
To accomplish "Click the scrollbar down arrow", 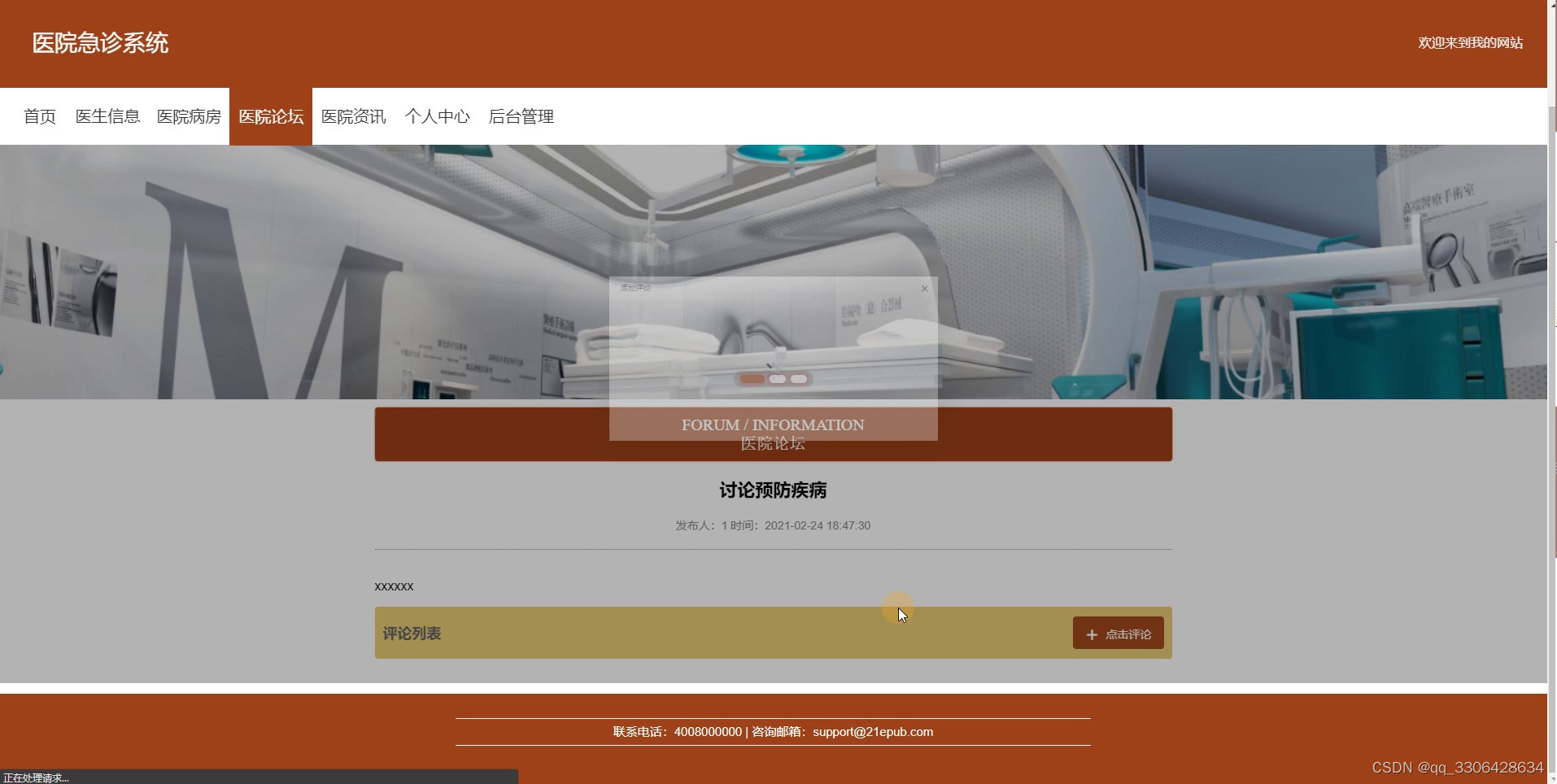I will pyautogui.click(x=1550, y=777).
